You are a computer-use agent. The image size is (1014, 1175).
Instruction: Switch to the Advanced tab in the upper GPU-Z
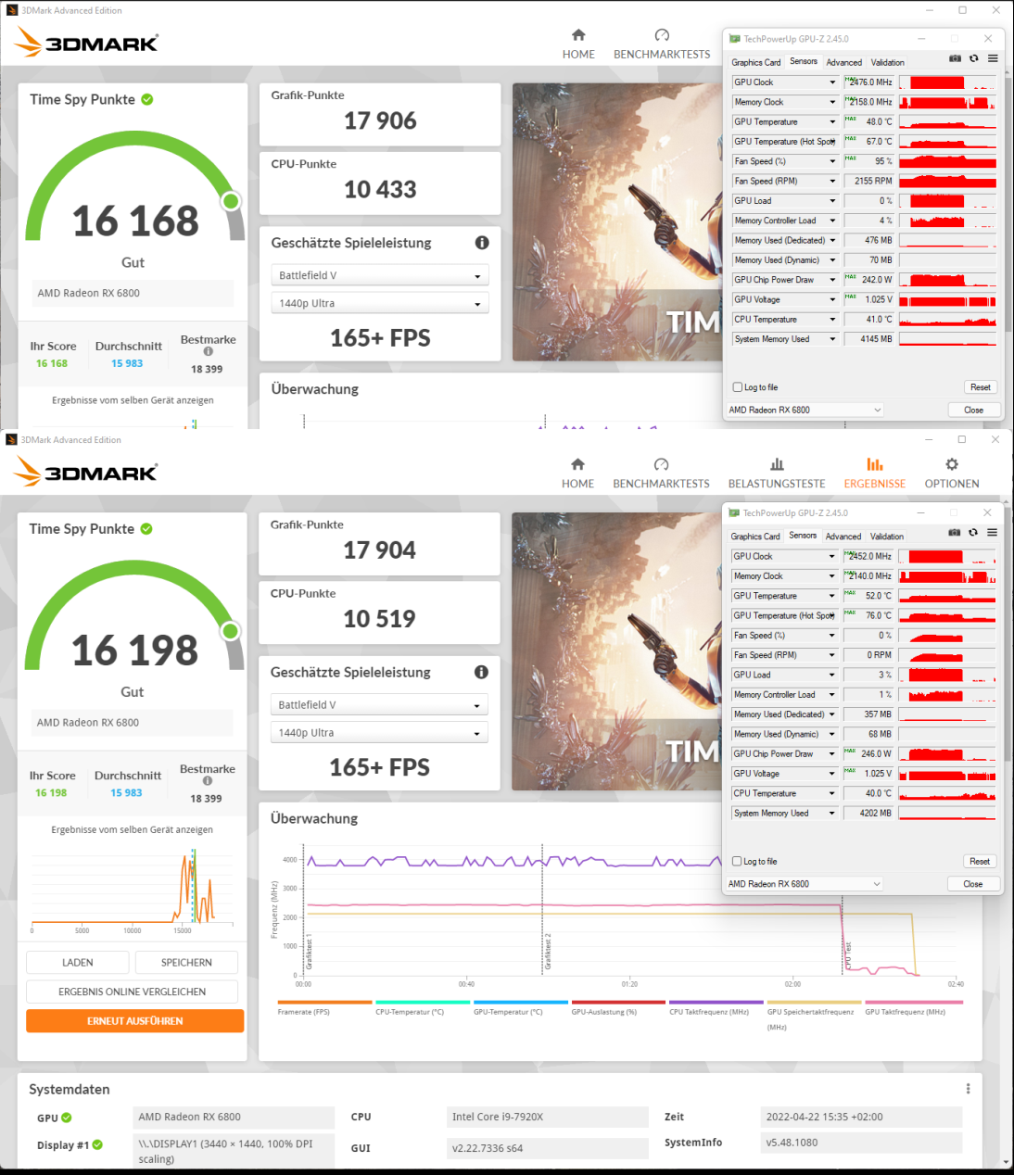pos(844,63)
